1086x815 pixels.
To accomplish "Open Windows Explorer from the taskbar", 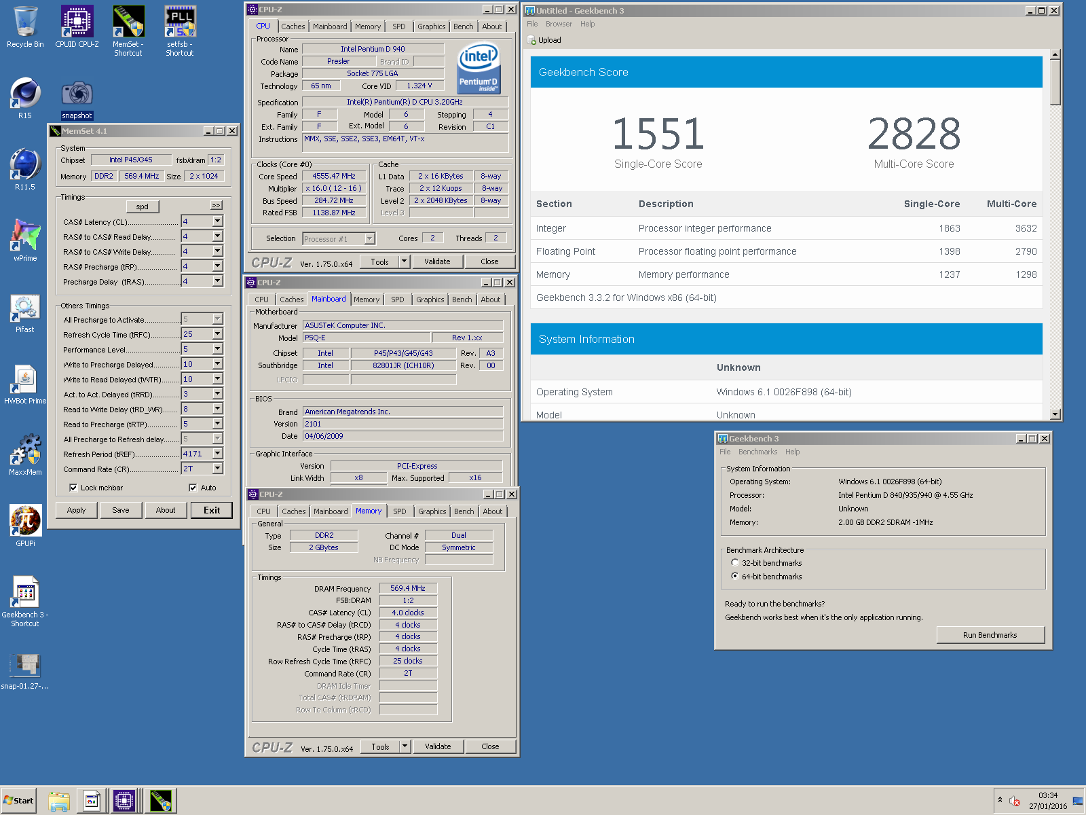I will pos(59,801).
